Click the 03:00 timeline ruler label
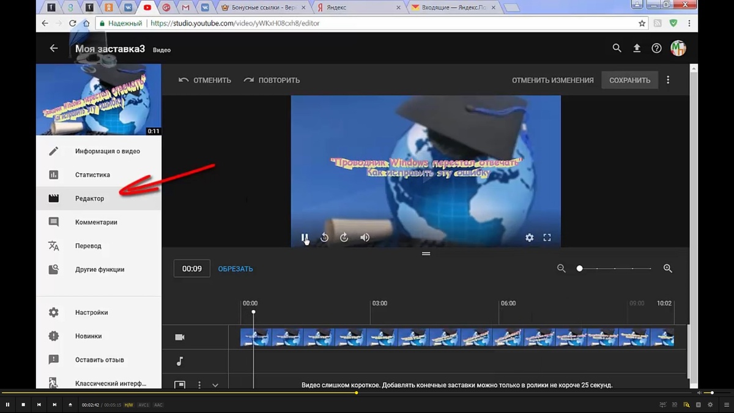The width and height of the screenshot is (734, 413). click(380, 303)
